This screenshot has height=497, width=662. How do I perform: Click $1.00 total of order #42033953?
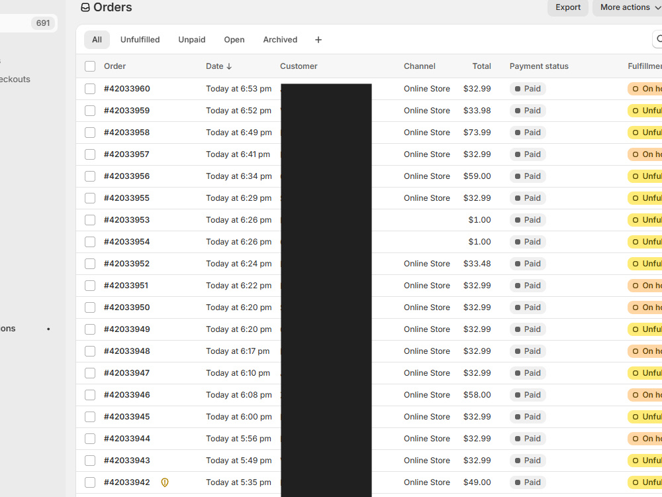479,220
